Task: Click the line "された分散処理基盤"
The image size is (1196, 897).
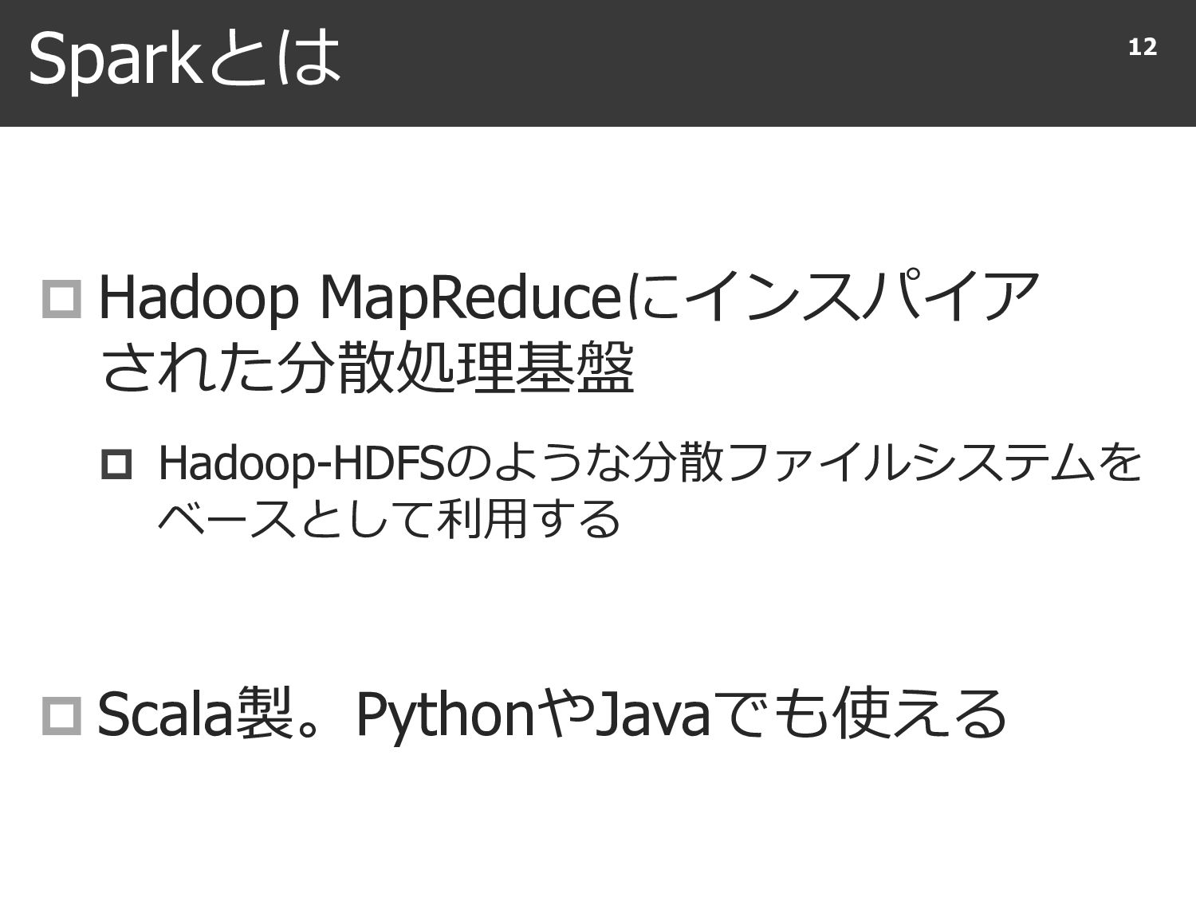Action: (367, 368)
